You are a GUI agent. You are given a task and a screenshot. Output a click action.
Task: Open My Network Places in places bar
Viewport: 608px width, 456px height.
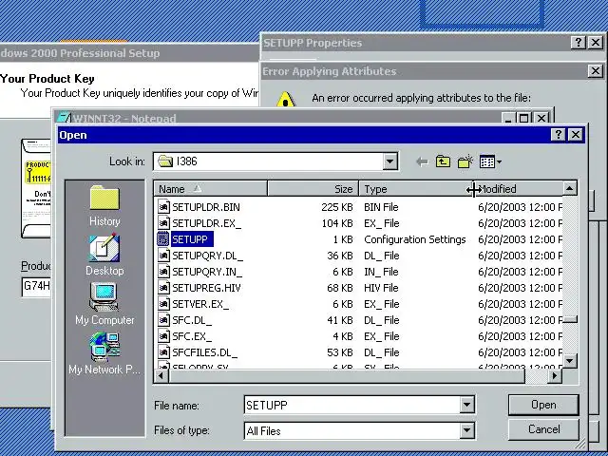pyautogui.click(x=104, y=353)
